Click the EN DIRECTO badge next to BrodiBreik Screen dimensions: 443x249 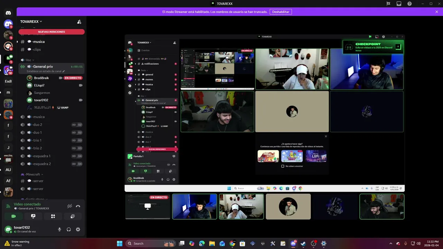pos(73,78)
